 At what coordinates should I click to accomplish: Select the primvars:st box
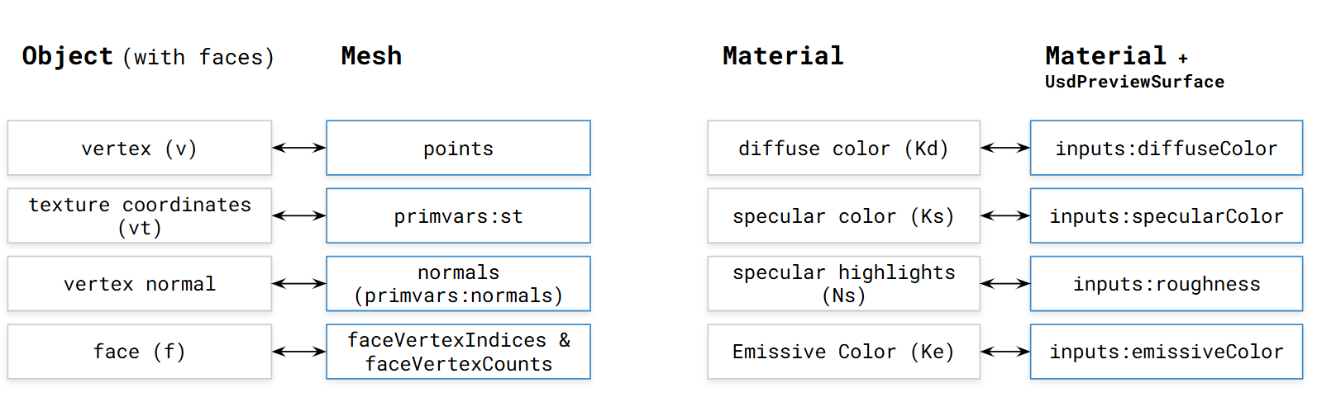click(458, 215)
